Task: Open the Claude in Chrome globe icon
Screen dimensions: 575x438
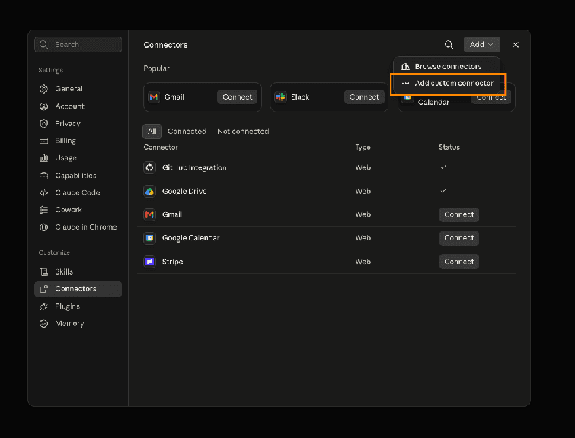Action: (44, 227)
